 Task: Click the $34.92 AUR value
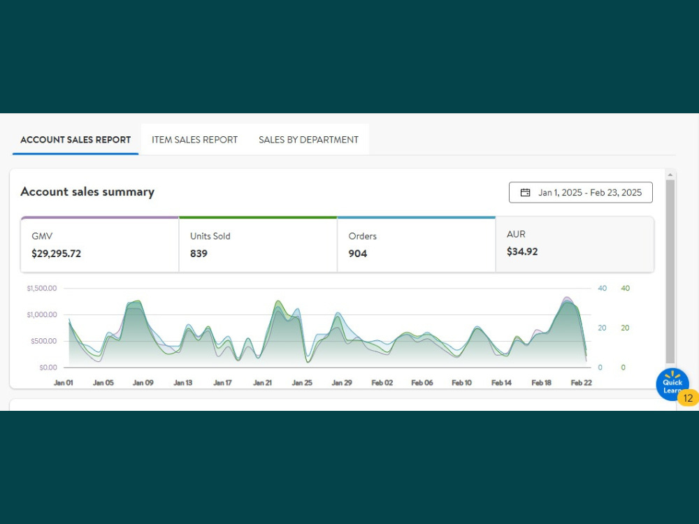coord(522,252)
